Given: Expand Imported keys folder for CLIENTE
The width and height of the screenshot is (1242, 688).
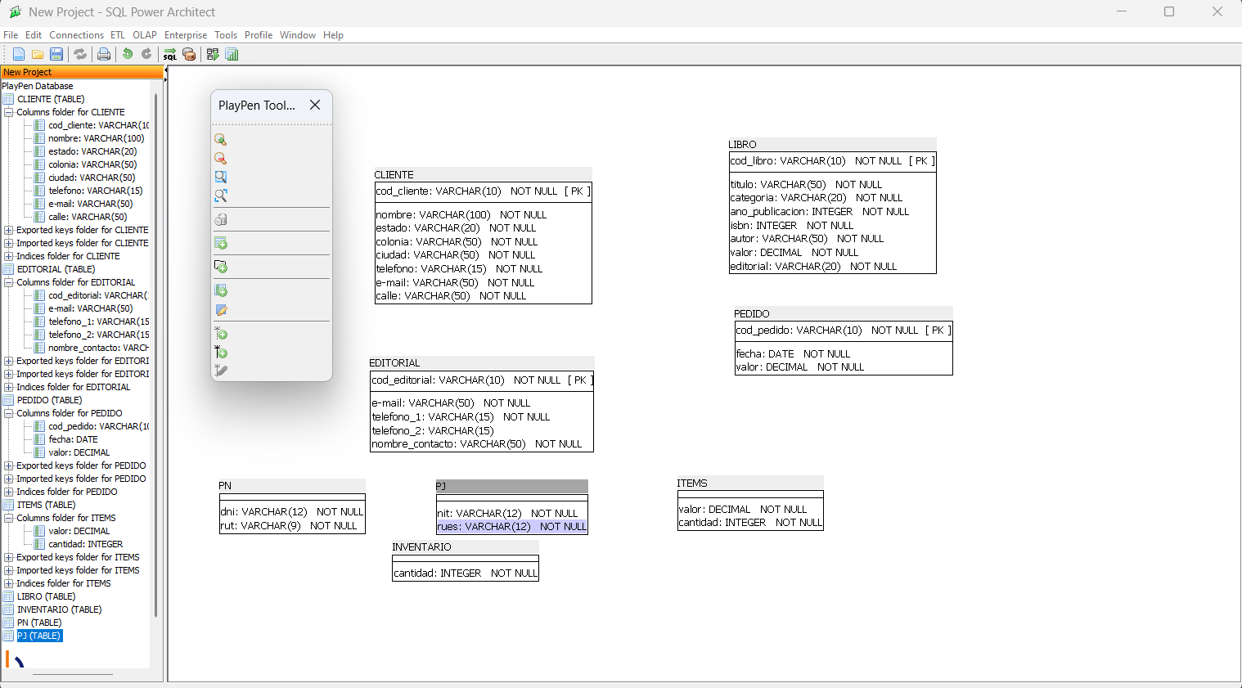Looking at the screenshot, I should 9,243.
